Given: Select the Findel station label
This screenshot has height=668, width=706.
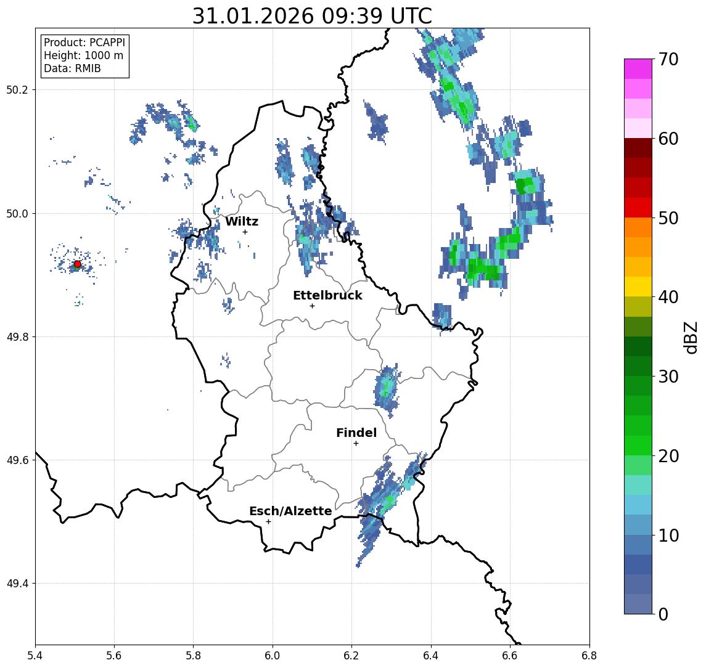Looking at the screenshot, I should pos(356,433).
